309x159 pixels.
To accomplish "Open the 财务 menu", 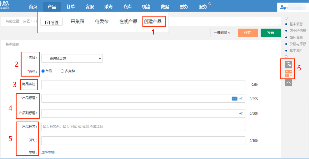I will 184,7.
